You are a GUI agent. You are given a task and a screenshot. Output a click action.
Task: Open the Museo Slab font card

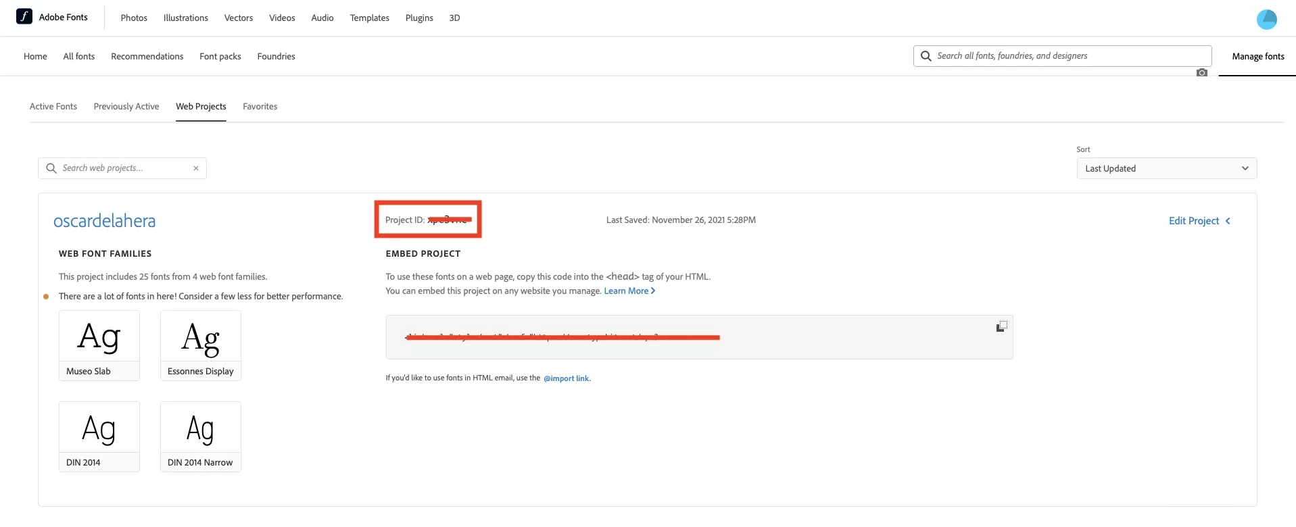[99, 345]
